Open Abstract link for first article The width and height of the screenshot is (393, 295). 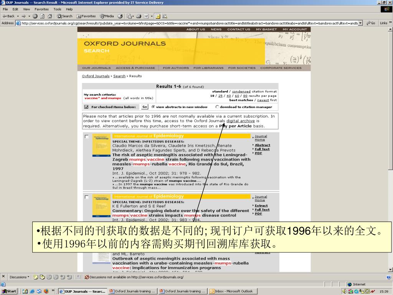pyautogui.click(x=263, y=145)
